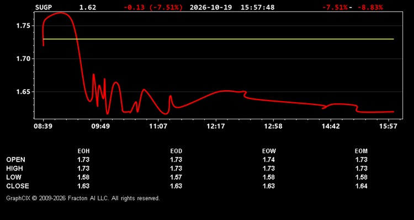Click the EOD OPEN value 1.73
The image size is (414, 220).
(176, 159)
